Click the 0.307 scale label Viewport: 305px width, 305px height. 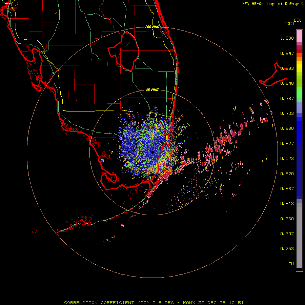287,234
